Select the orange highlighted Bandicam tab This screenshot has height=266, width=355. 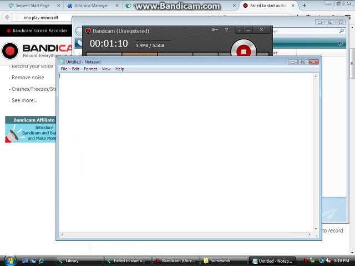pos(139,54)
